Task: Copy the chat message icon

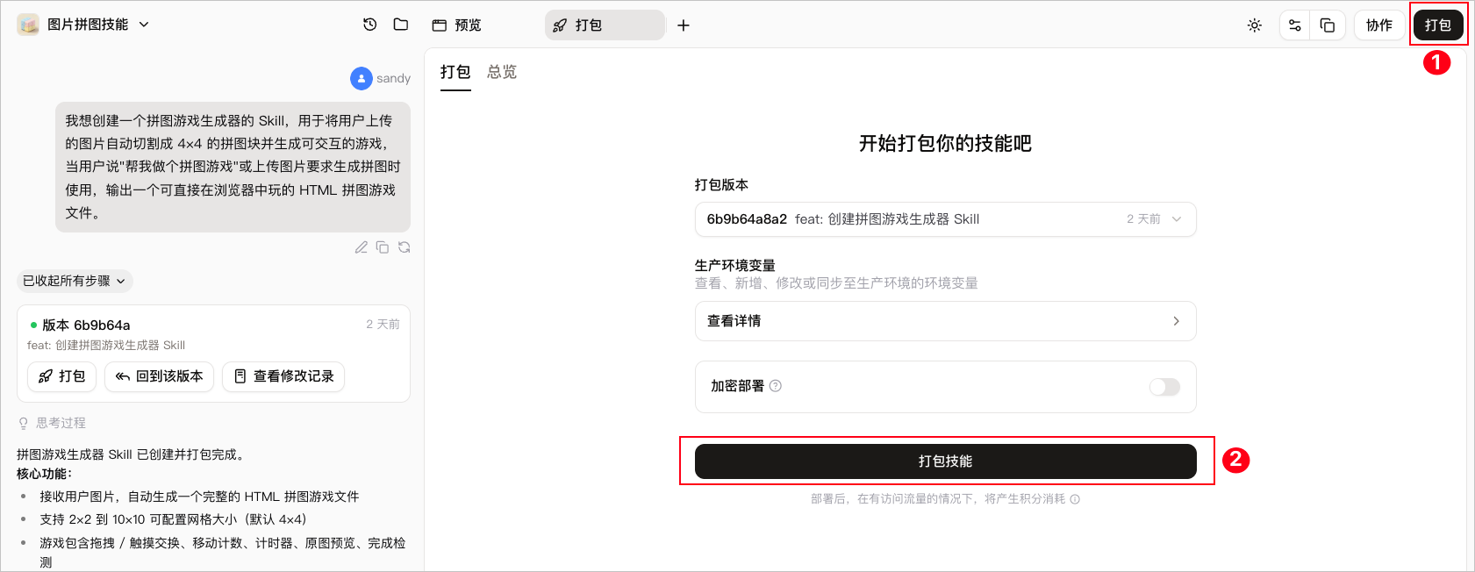Action: [x=383, y=247]
